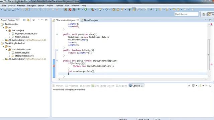This screenshot has width=214, height=120.
Task: Toggle Mark Occurrences highlighter button
Action: click(134, 9)
